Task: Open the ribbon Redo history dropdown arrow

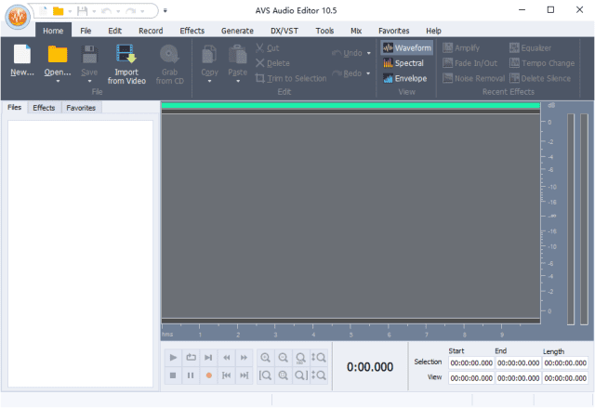Action: point(368,73)
